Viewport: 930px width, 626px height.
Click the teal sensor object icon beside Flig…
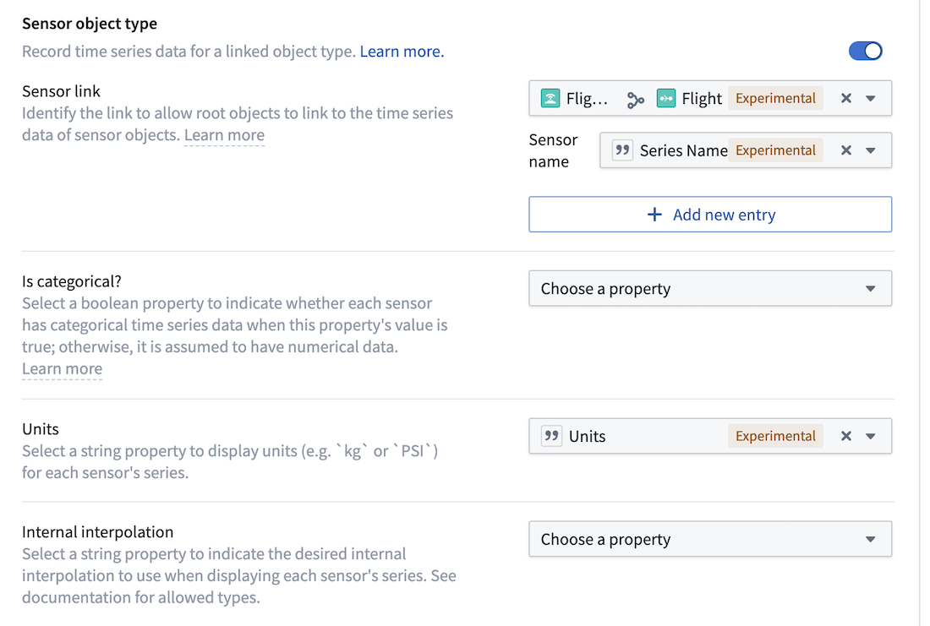(x=550, y=98)
